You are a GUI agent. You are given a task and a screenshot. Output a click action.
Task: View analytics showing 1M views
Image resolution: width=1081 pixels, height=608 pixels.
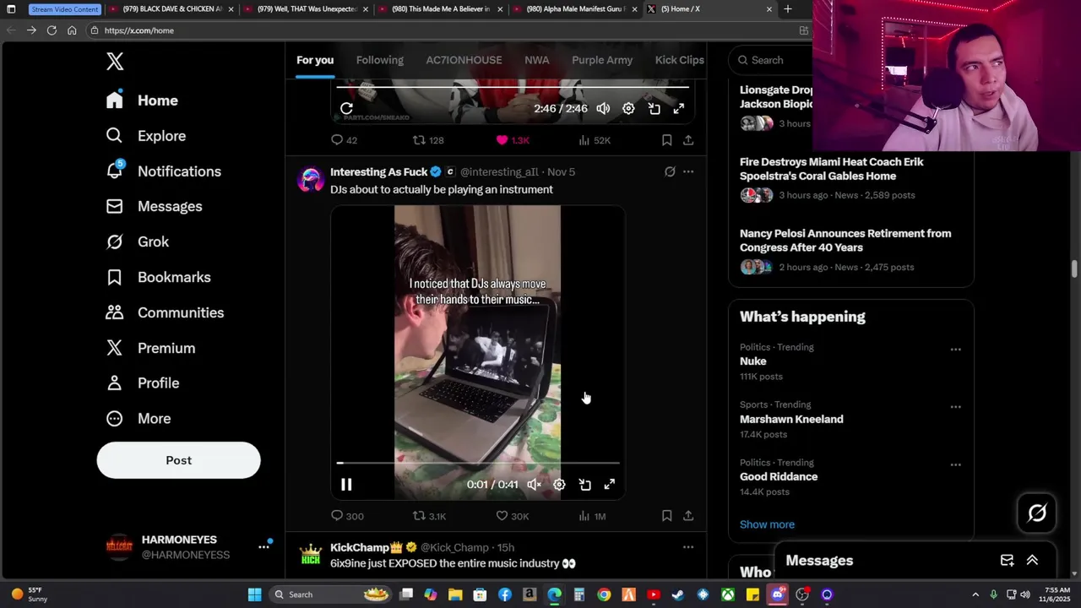[x=592, y=516]
